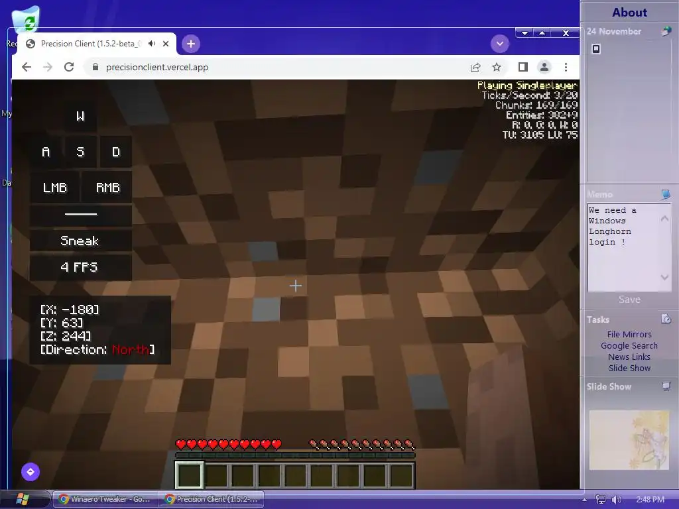Share this page via share icon
This screenshot has width=679, height=509.
(x=475, y=67)
